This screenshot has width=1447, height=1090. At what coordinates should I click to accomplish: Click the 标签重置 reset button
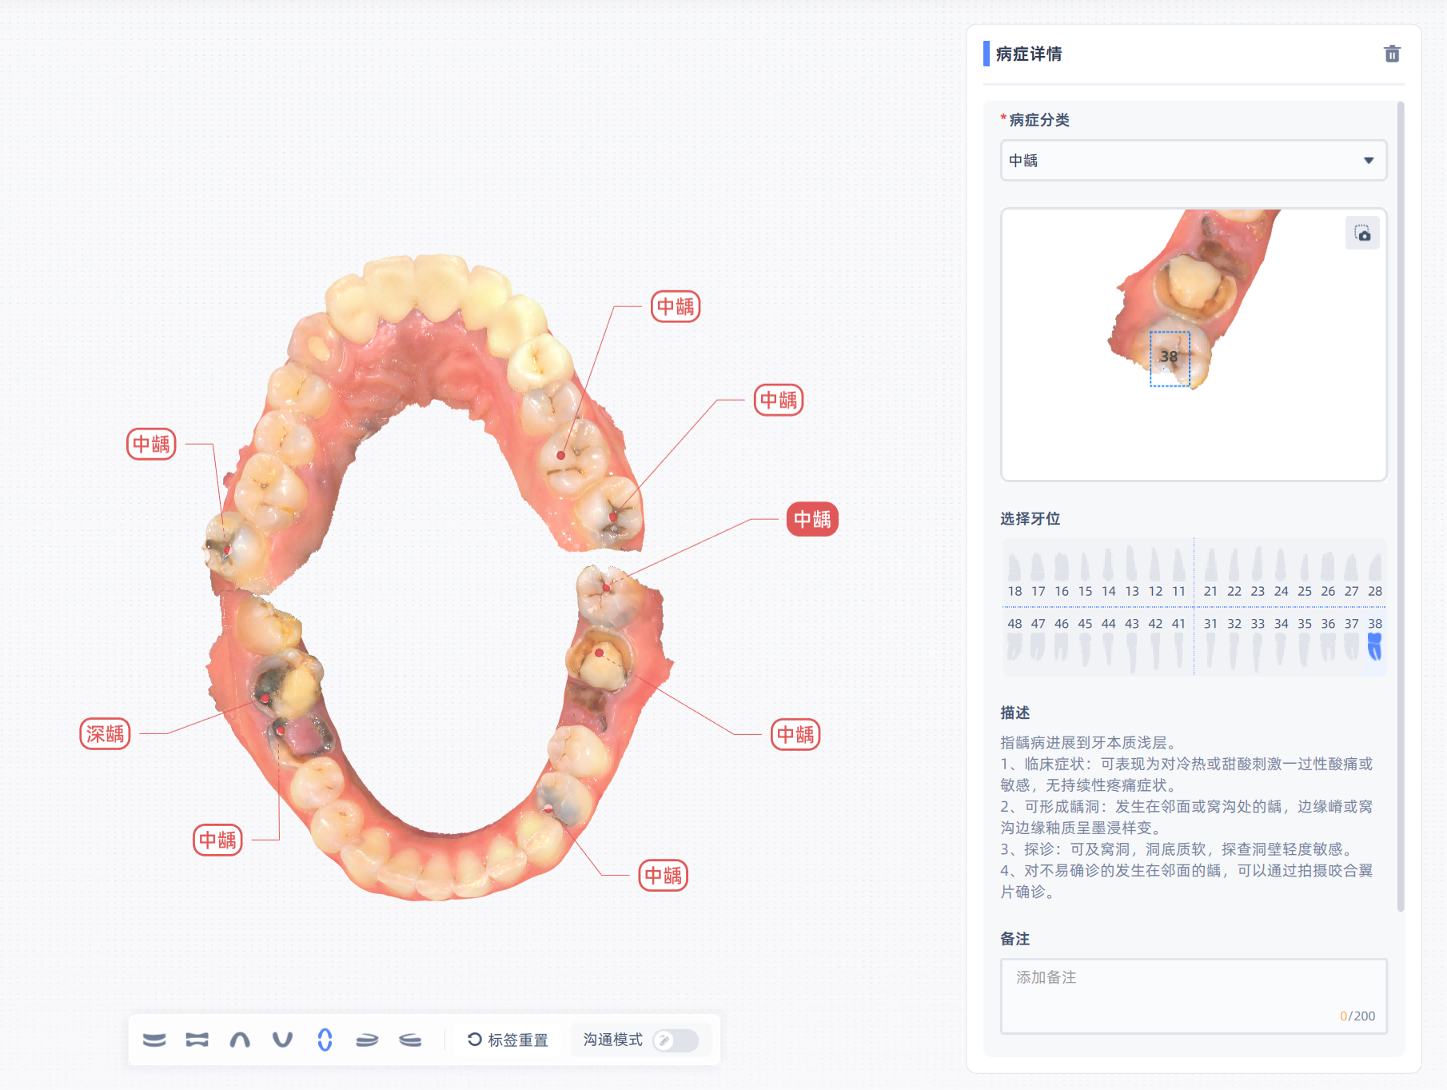coord(508,1040)
